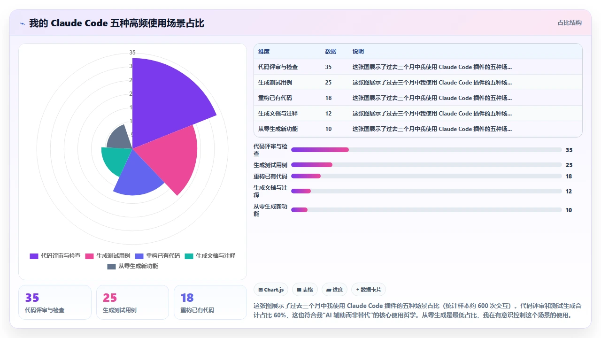
Task: Click the value 18 in the table's 数据 column
Action: click(328, 98)
